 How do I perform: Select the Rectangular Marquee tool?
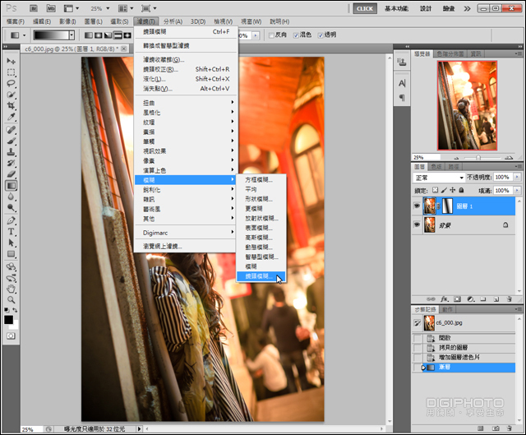[x=11, y=72]
